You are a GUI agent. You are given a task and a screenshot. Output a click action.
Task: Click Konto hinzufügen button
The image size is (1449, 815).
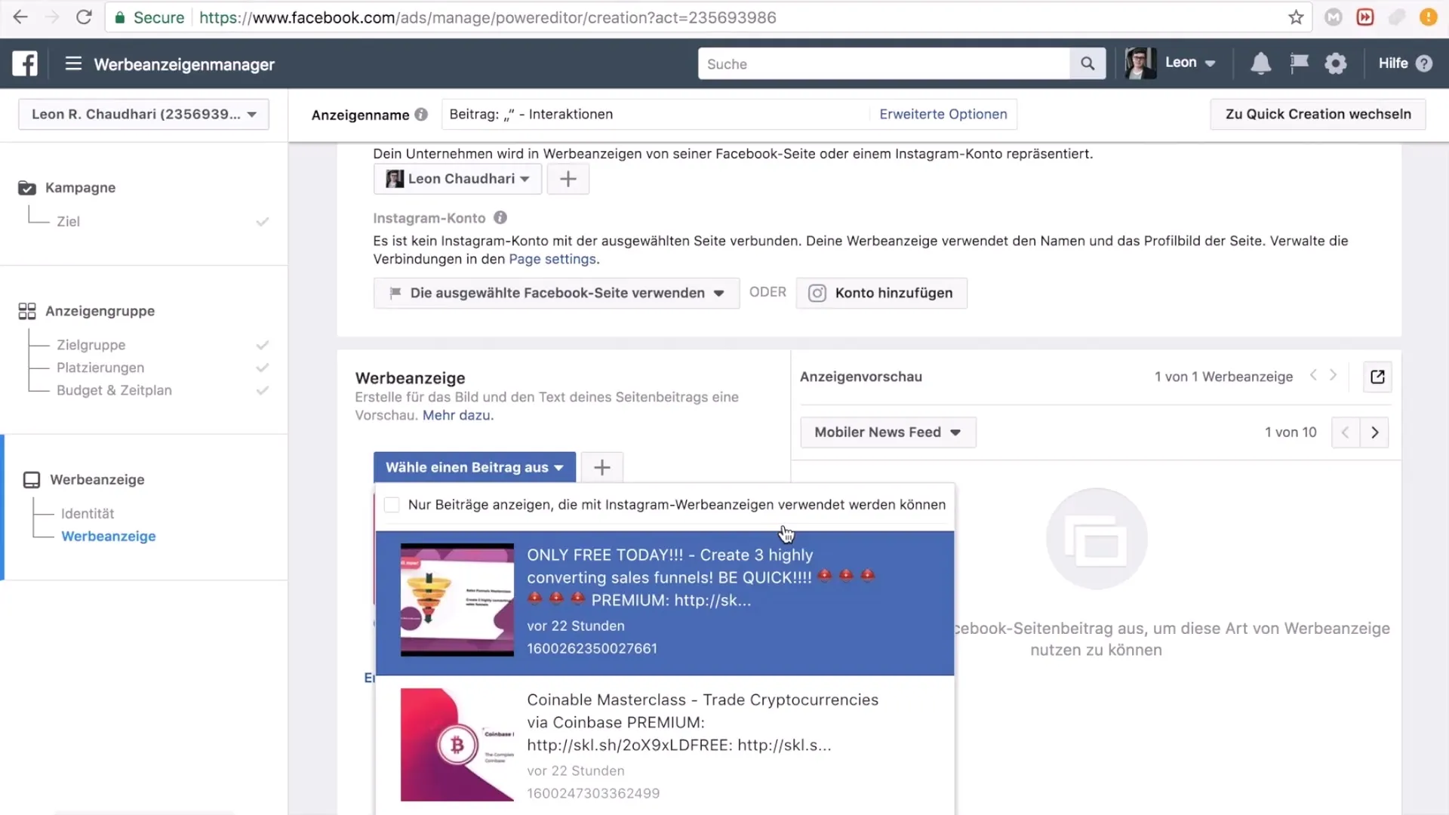[881, 293]
